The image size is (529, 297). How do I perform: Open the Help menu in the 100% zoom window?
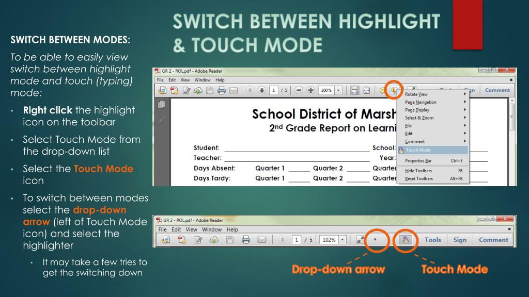[x=220, y=80]
